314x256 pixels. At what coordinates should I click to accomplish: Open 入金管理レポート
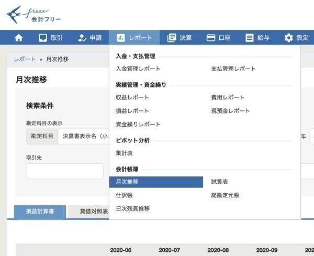tap(138, 69)
